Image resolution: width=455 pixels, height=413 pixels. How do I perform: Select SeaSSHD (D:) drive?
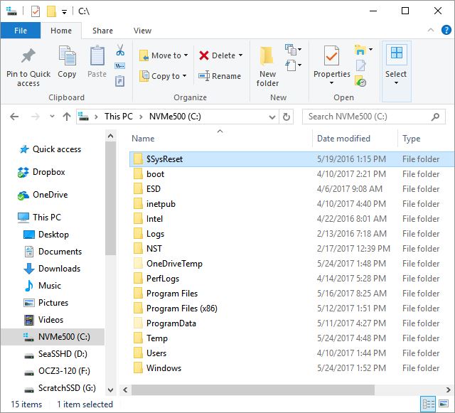pos(55,354)
